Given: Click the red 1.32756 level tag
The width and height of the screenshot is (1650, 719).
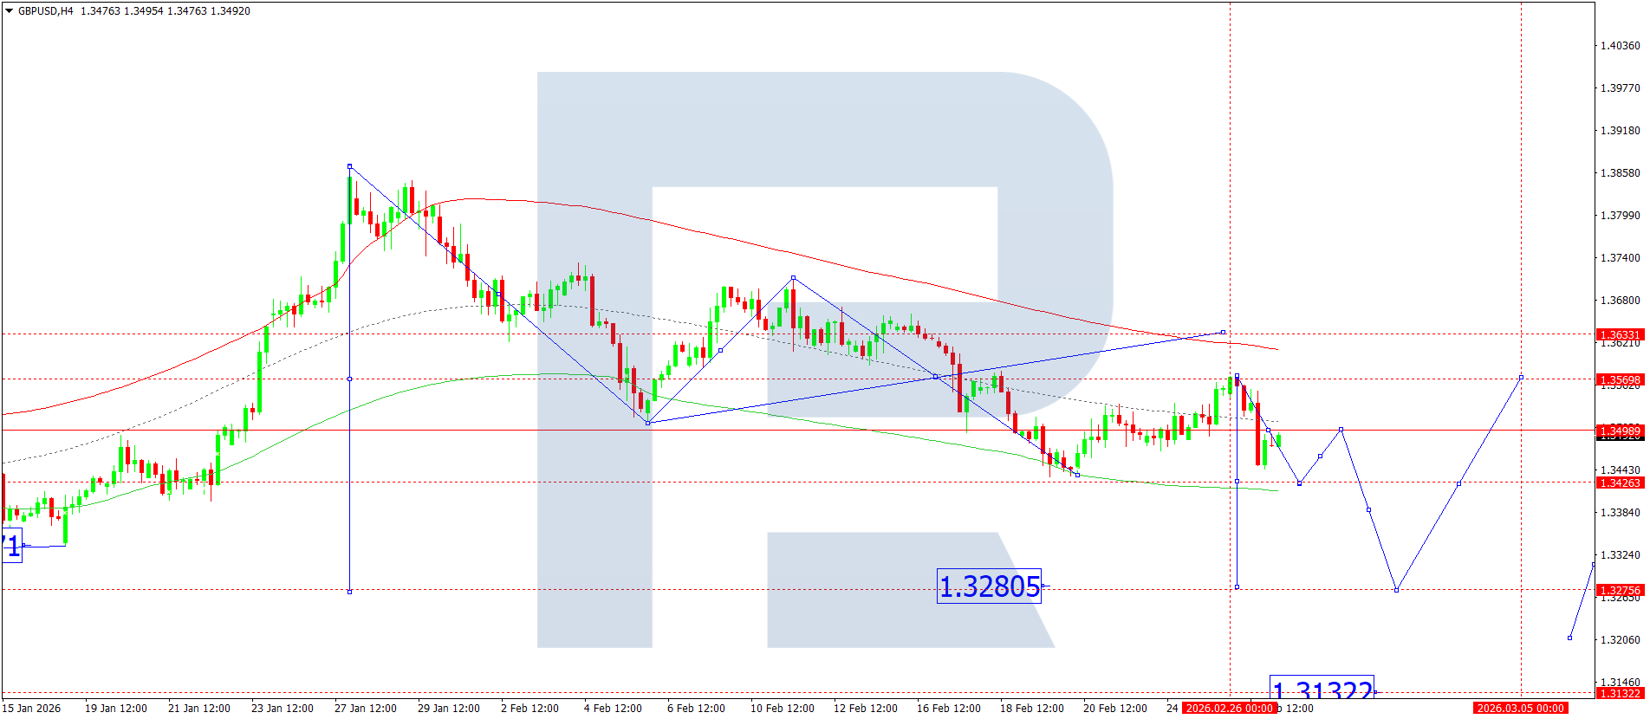Looking at the screenshot, I should tap(1619, 590).
